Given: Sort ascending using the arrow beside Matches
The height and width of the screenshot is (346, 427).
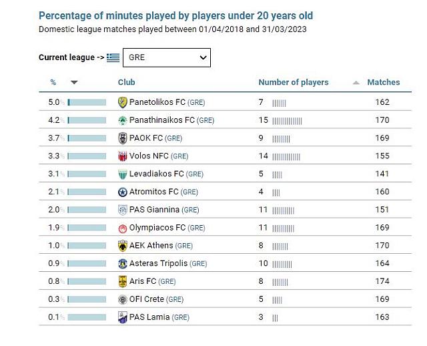Looking at the screenshot, I should click(356, 83).
